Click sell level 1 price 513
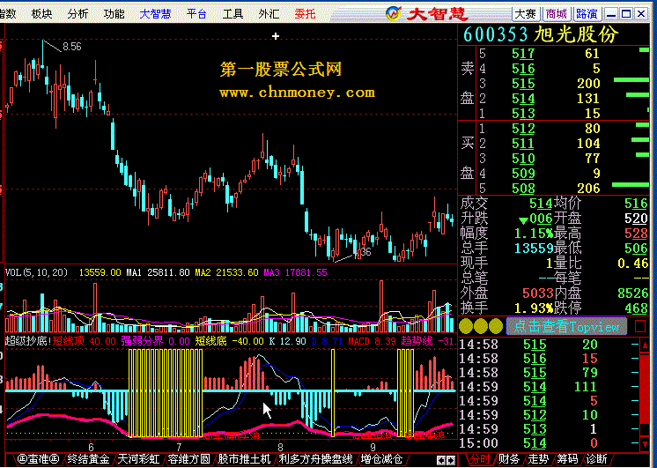 pos(523,114)
